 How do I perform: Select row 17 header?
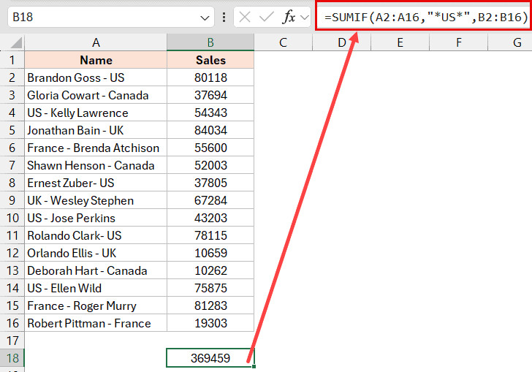pos(12,341)
